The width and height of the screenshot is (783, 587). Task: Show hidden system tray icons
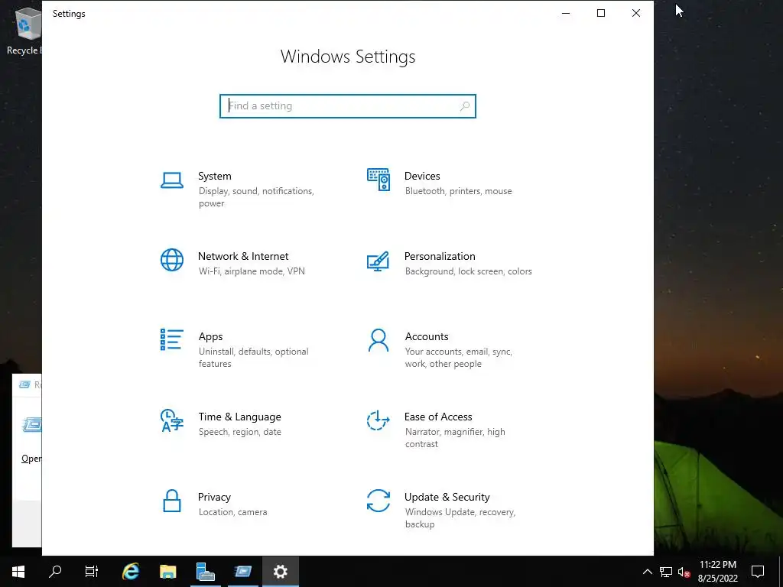(x=647, y=572)
